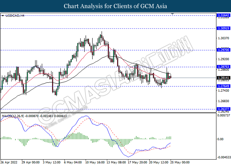Click the MACD scale value 0.005737
Screen dimensions: 231x165
[224, 115]
